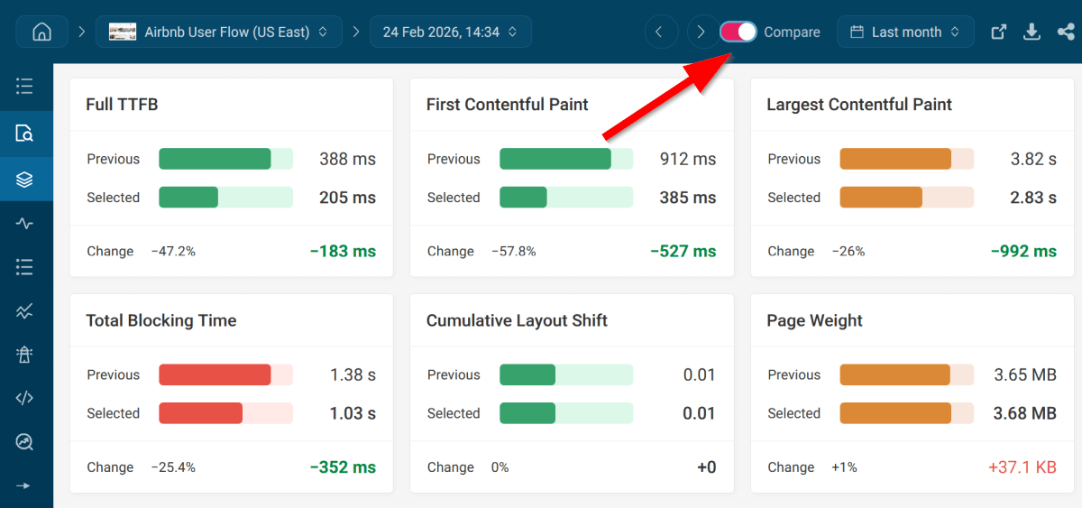The width and height of the screenshot is (1082, 508).
Task: Click the −352 ms change value
Action: point(343,467)
